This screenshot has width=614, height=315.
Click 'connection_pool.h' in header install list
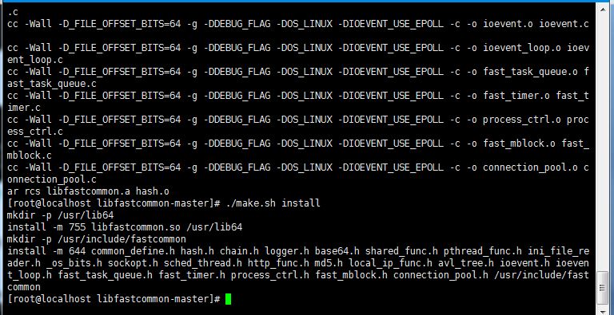(x=441, y=275)
